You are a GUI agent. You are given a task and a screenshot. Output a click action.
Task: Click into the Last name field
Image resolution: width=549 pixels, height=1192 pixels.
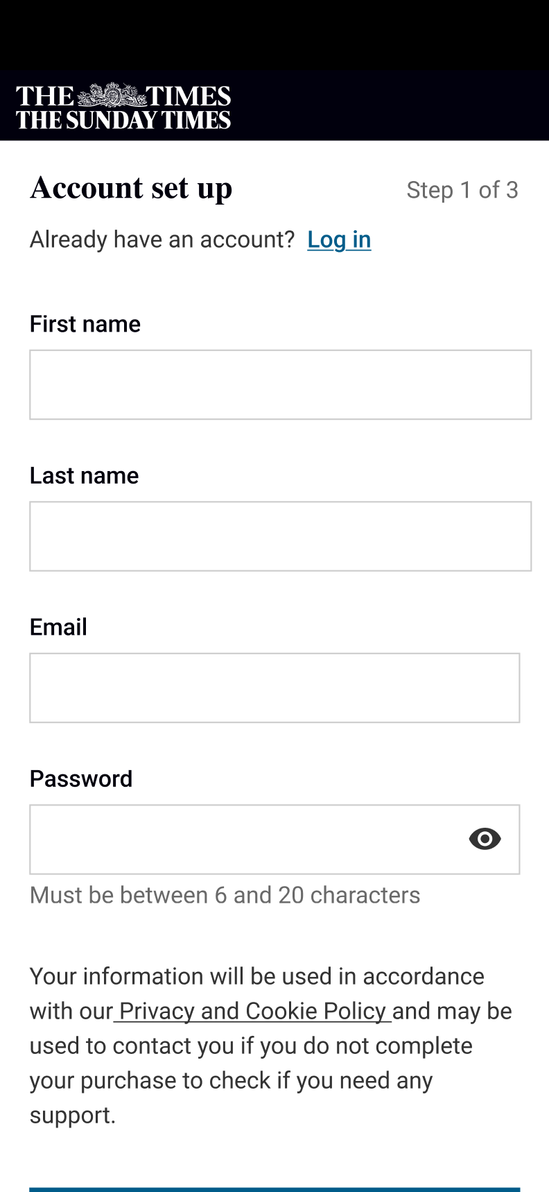[x=280, y=536]
